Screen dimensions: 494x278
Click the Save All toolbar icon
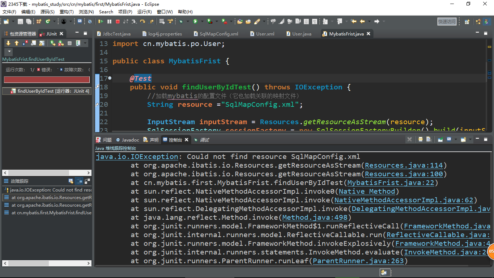pyautogui.click(x=29, y=22)
